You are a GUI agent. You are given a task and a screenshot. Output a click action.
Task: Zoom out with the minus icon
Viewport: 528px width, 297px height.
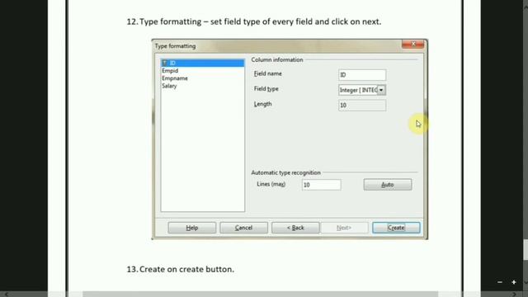tap(500, 282)
